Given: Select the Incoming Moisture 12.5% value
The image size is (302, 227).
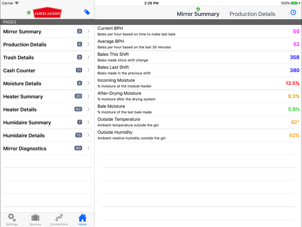Looking at the screenshot, I should [x=292, y=83].
